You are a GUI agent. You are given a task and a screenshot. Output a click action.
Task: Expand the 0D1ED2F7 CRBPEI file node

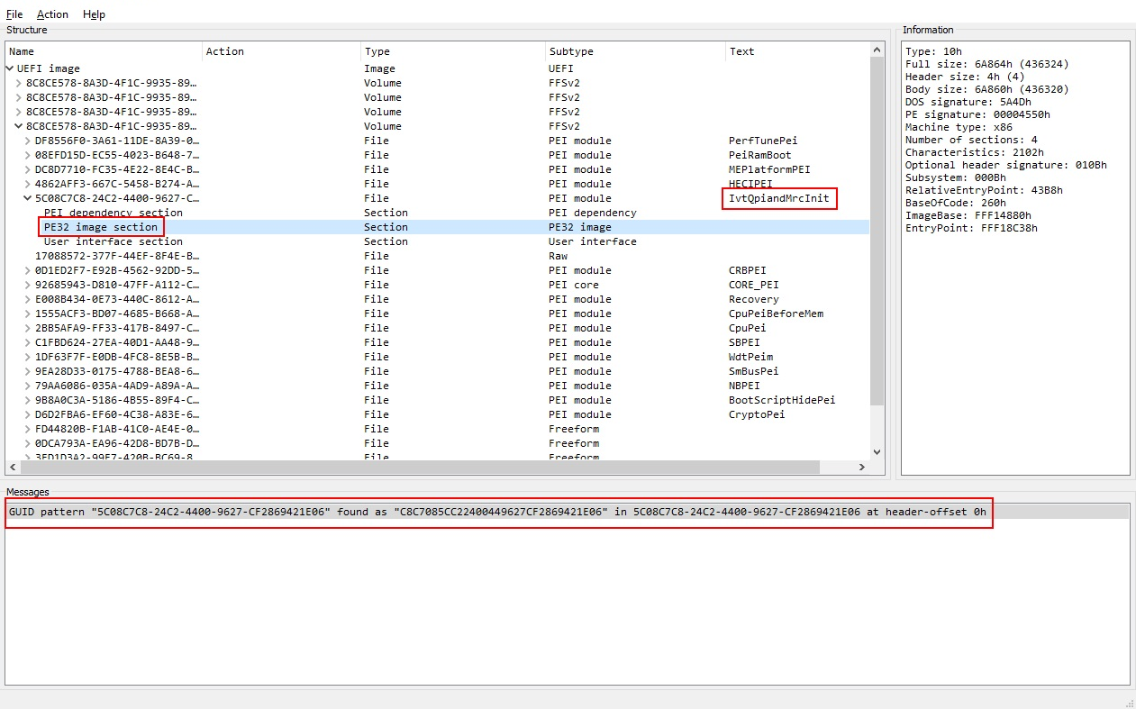[x=28, y=270]
